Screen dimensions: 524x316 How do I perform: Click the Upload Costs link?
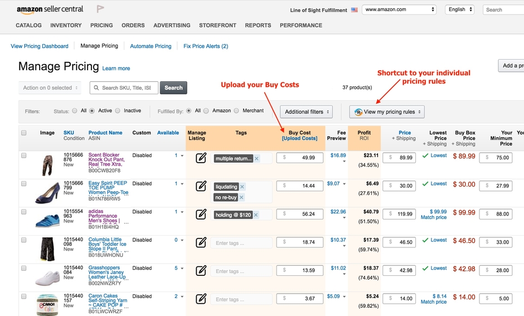(x=300, y=138)
